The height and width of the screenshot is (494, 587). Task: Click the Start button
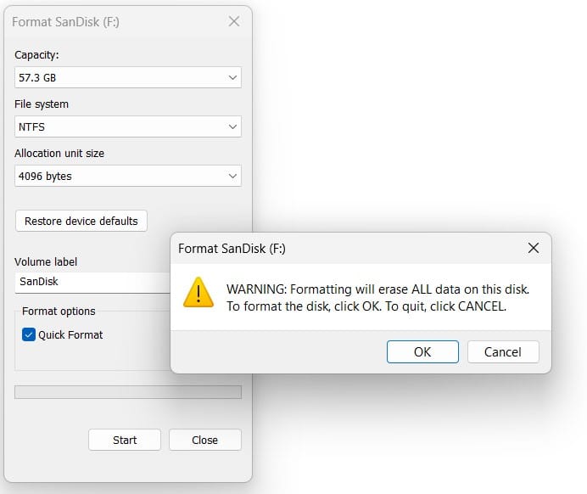pyautogui.click(x=125, y=440)
